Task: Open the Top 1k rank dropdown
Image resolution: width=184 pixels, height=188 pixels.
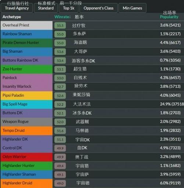Action: tap(68, 8)
